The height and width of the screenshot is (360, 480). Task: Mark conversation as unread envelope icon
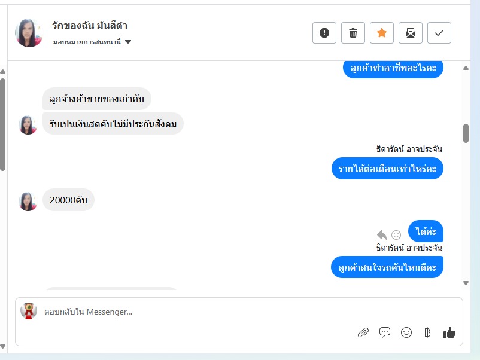point(411,33)
